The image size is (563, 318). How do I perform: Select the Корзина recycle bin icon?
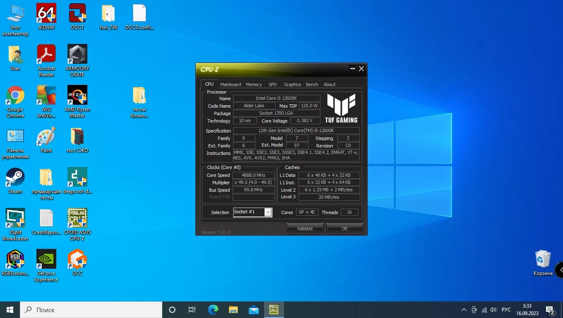click(543, 263)
